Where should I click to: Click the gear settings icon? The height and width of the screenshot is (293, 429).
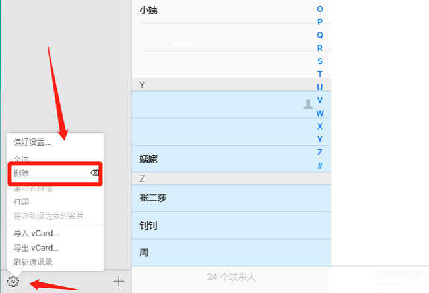(13, 282)
